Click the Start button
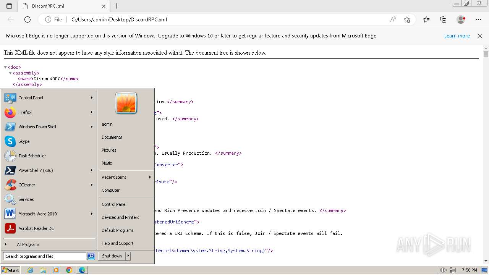The height and width of the screenshot is (275, 489). [x=11, y=270]
